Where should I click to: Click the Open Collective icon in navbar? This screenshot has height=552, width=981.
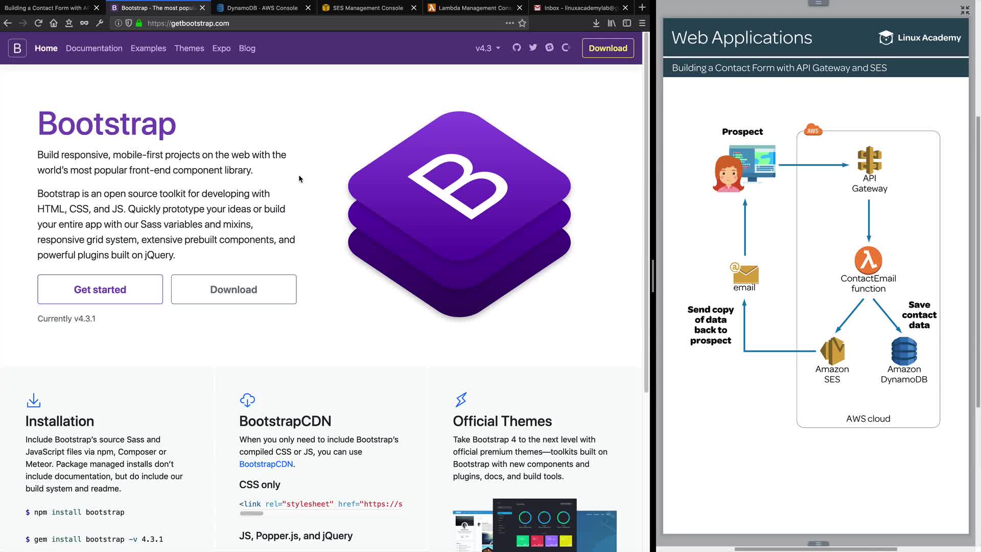click(566, 48)
